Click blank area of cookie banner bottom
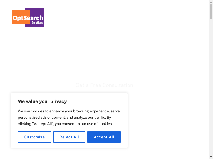This screenshot has width=213, height=159. 69,146
